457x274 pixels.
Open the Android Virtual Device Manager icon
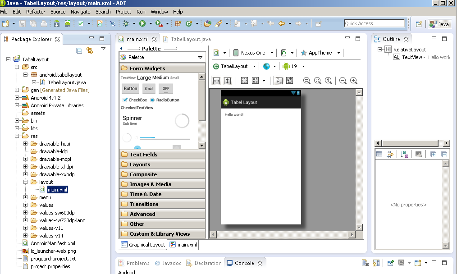click(x=67, y=23)
